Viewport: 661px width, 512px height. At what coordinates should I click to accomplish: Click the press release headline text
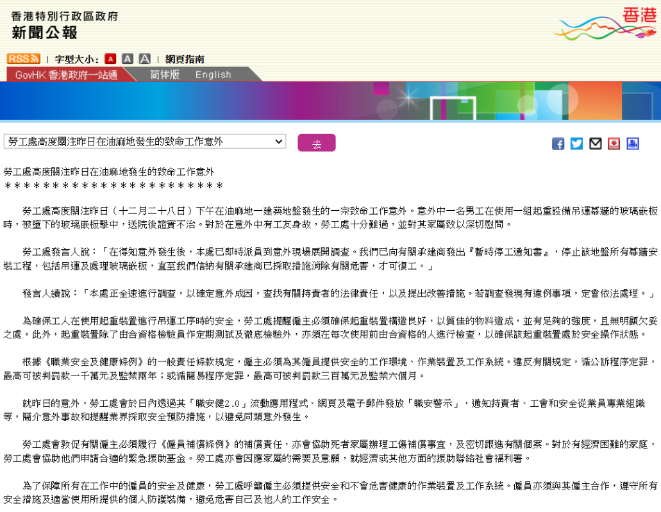pos(109,172)
